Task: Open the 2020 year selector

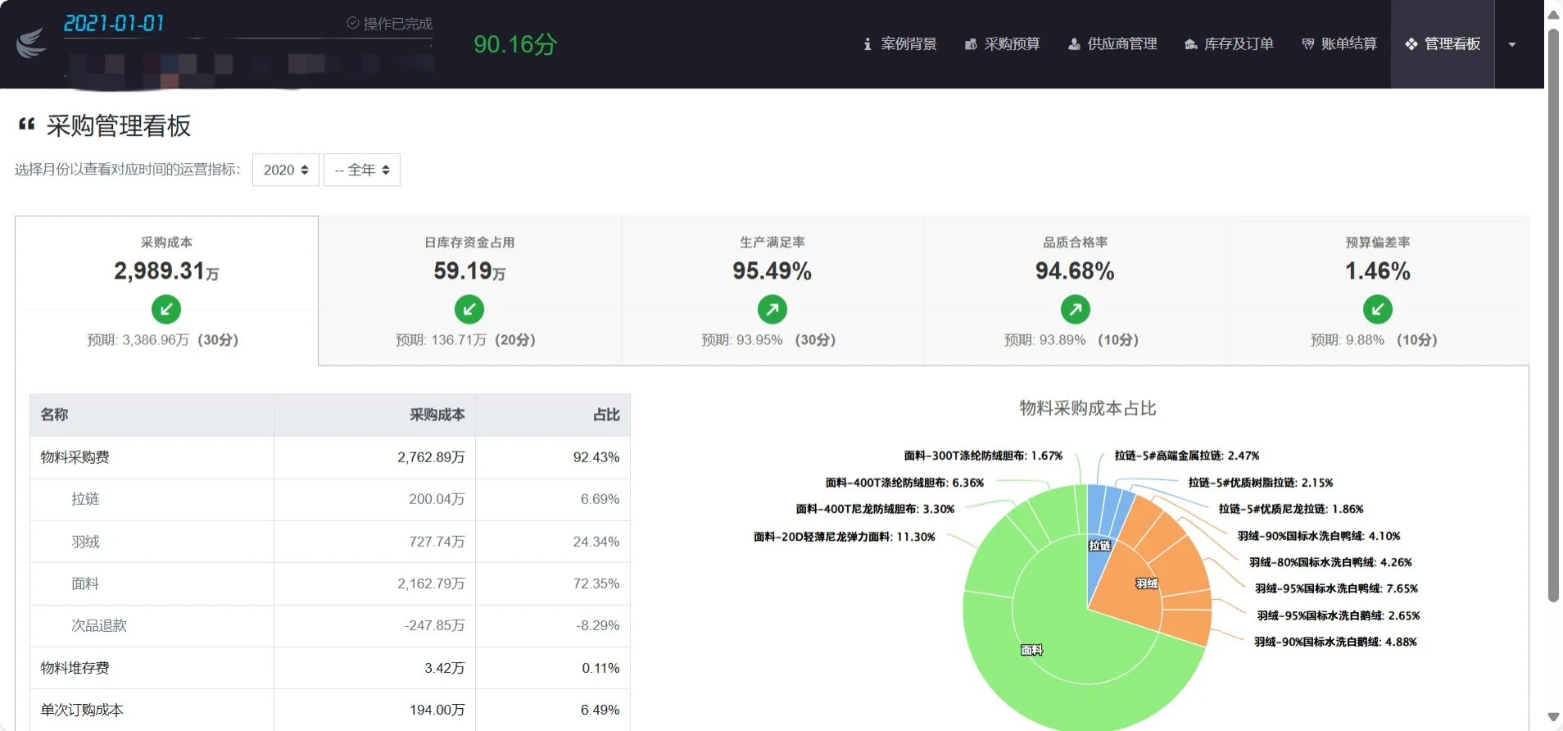Action: (286, 170)
